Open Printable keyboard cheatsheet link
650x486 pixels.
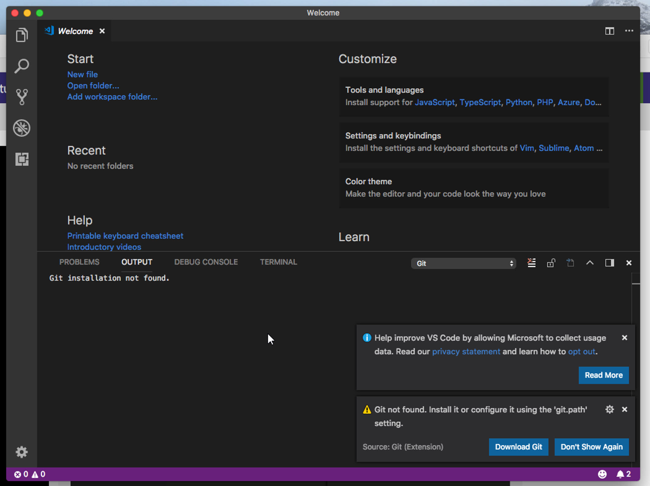click(125, 236)
